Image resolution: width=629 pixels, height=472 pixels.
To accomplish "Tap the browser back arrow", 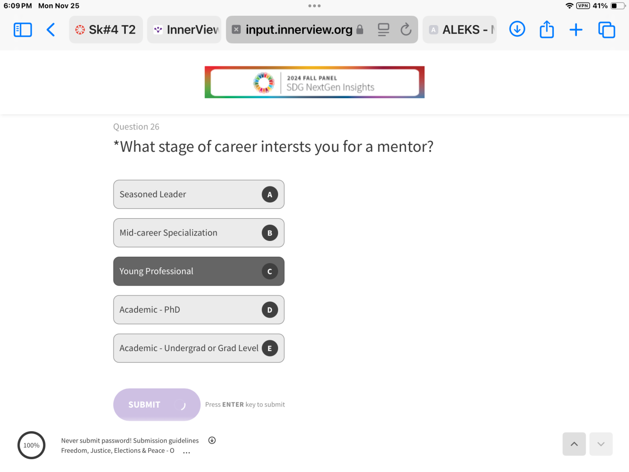I will click(x=51, y=30).
